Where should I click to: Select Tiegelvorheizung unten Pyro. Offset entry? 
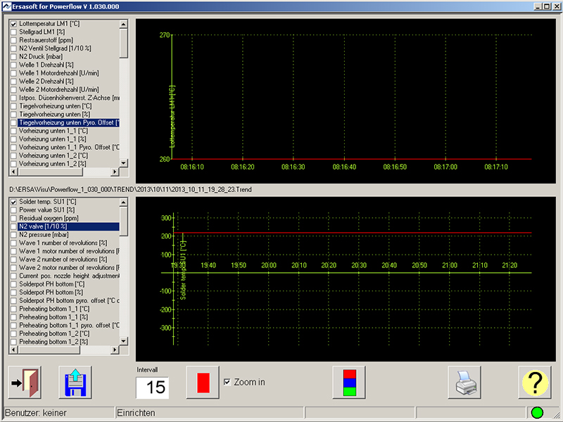pyautogui.click(x=69, y=122)
